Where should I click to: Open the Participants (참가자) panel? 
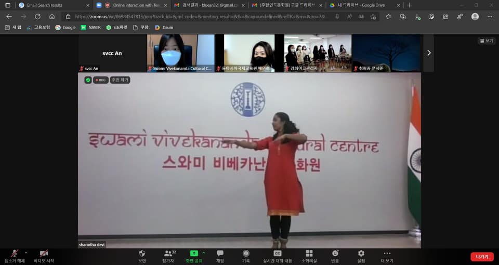pyautogui.click(x=167, y=254)
